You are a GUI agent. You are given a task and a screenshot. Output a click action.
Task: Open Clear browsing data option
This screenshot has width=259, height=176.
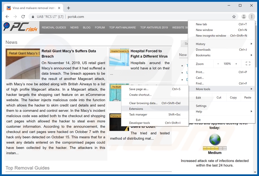pyautogui.click(x=143, y=103)
